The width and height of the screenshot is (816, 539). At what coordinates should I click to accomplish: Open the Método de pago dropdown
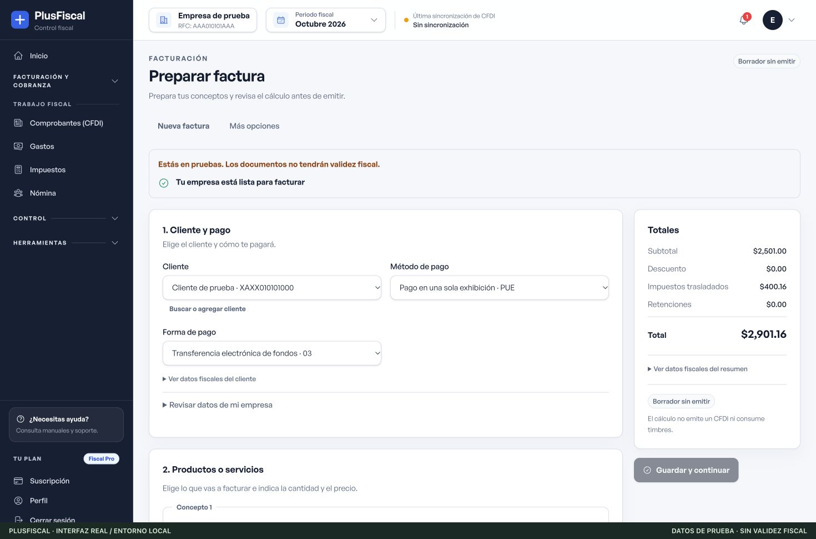pyautogui.click(x=500, y=288)
